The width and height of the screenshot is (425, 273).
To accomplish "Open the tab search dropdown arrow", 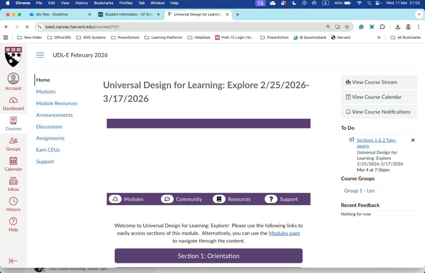I will click(x=419, y=14).
